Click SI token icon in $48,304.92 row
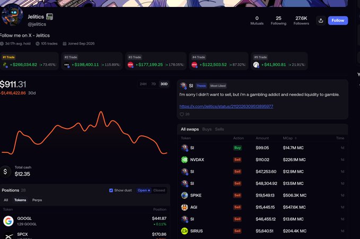Screen dimensions: 360x239 [185, 183]
